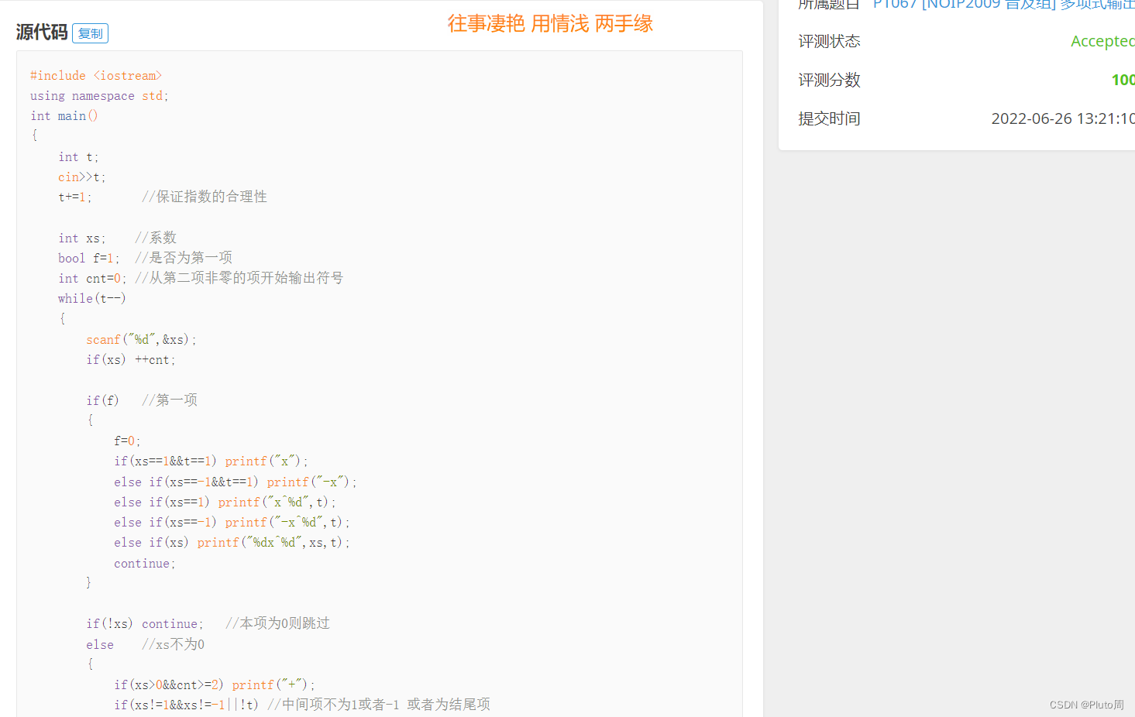
Task: Click the orange text 往事凄艳 用情浅 两手缘
Action: (x=550, y=24)
